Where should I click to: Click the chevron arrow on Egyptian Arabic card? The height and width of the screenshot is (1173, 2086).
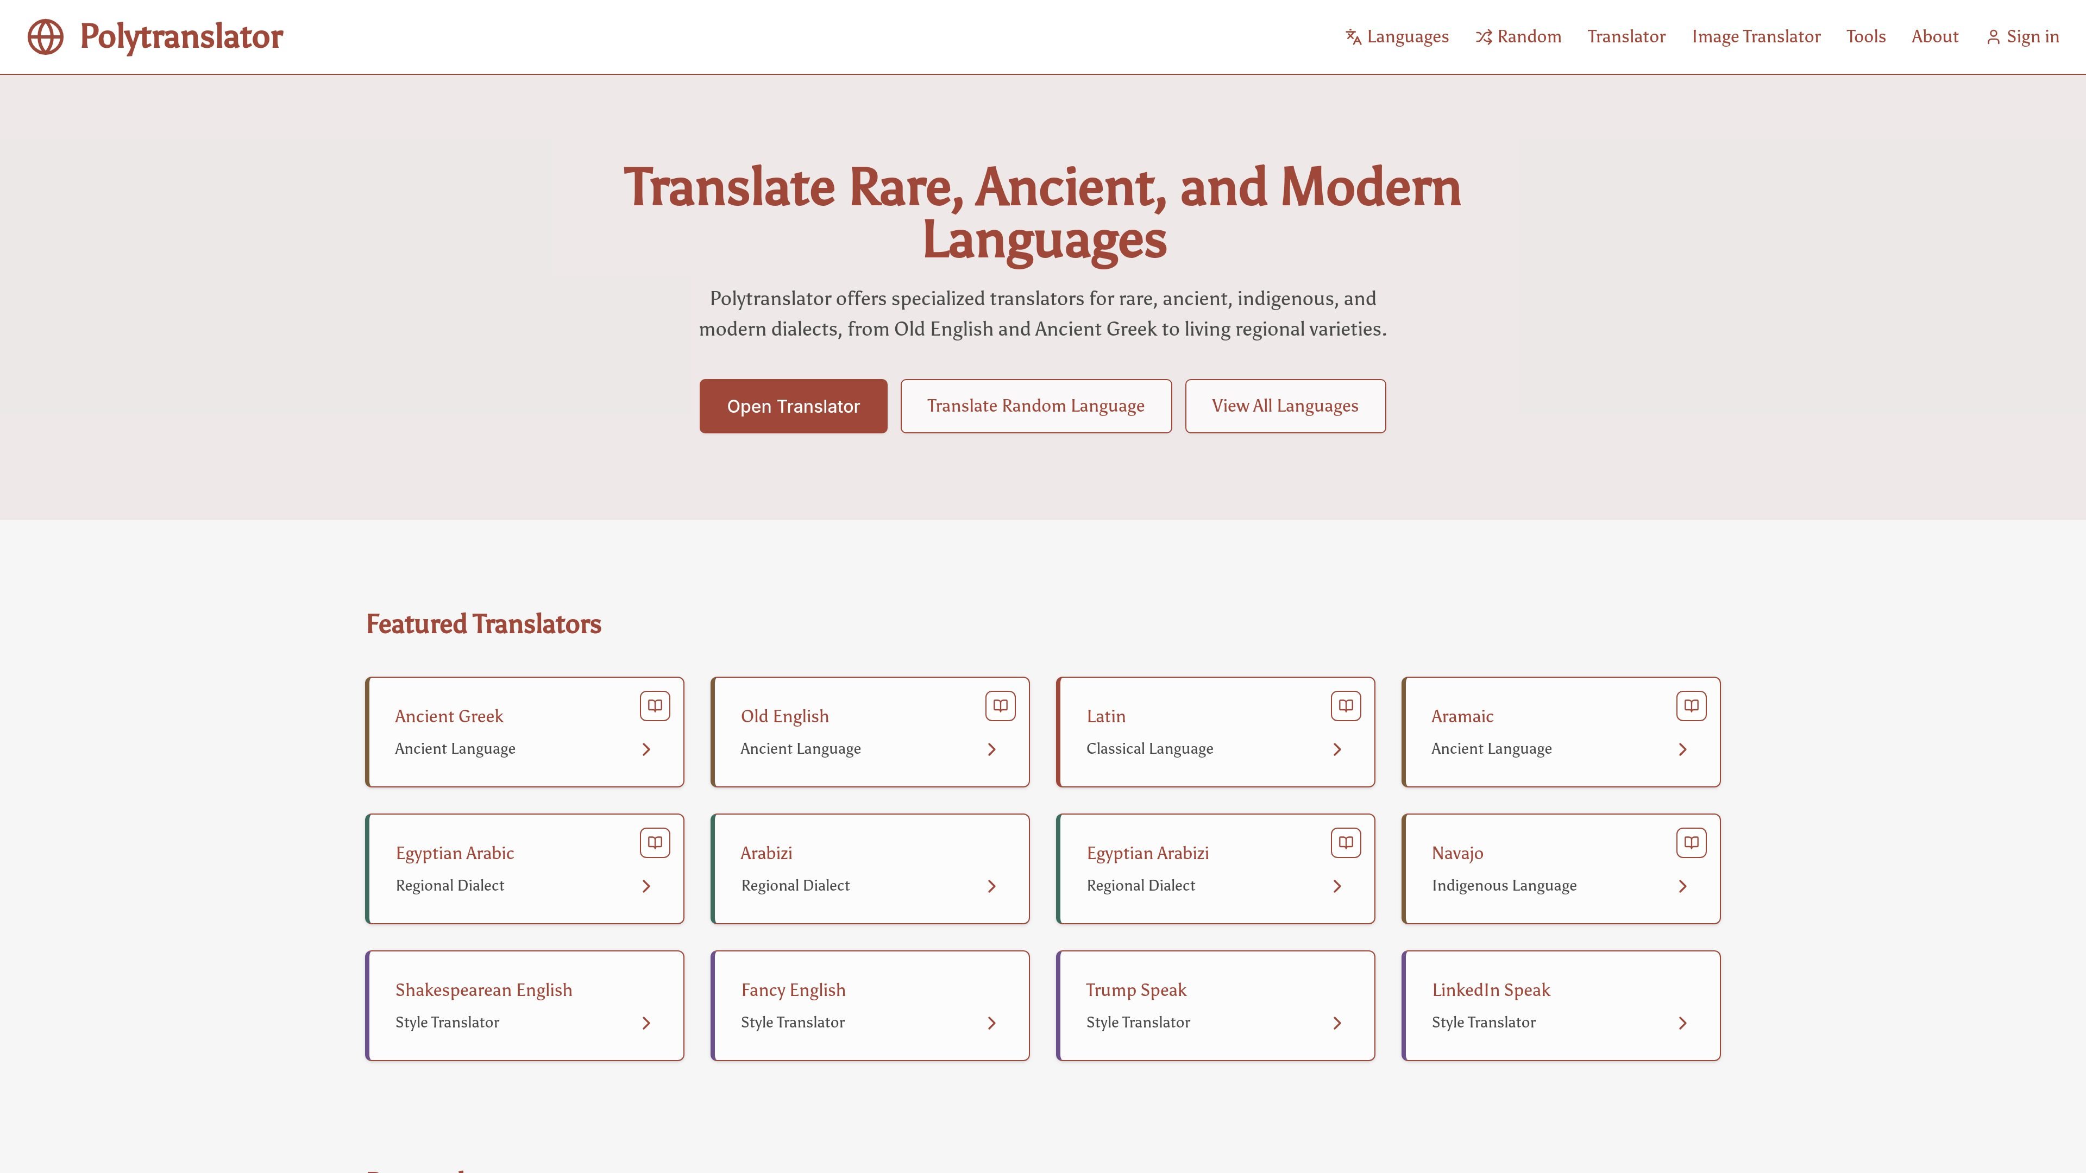click(646, 886)
